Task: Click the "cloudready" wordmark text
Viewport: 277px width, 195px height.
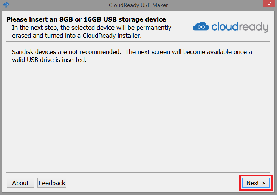Action: click(x=240, y=27)
